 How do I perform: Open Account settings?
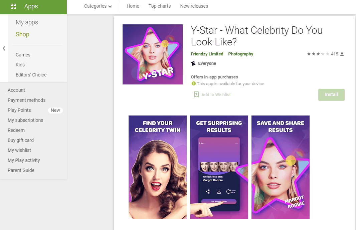pyautogui.click(x=16, y=90)
